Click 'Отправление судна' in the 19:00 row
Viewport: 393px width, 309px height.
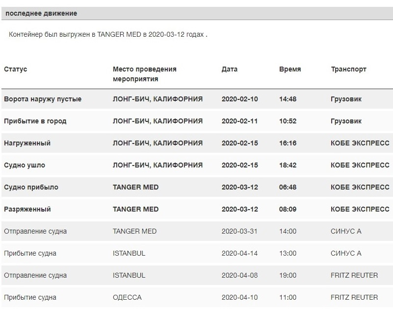pyautogui.click(x=35, y=275)
